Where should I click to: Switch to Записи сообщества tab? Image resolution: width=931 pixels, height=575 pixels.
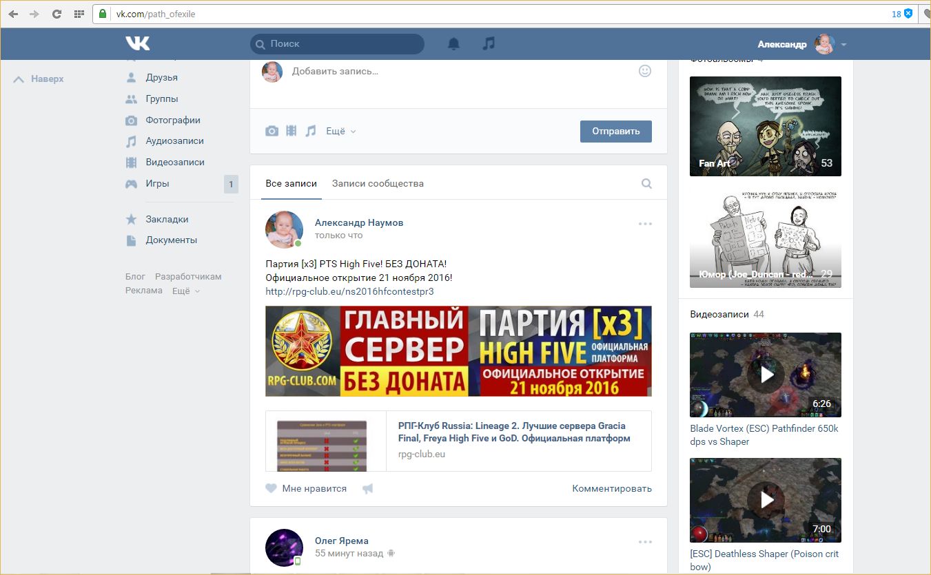click(378, 184)
